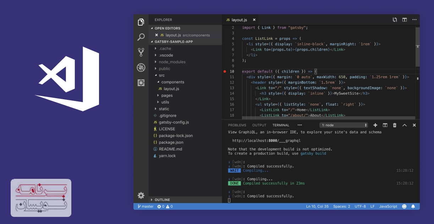
Task: Open the Source Control view
Action: (141, 52)
